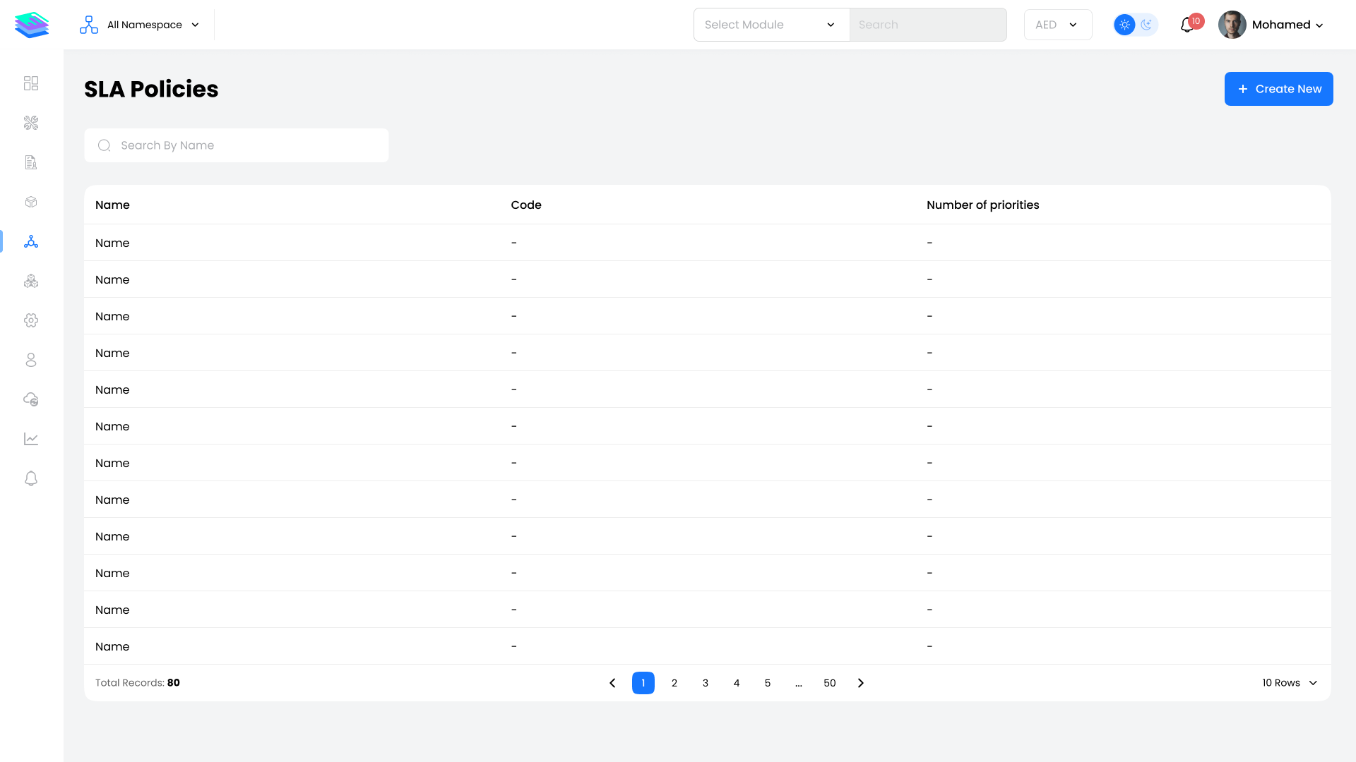Click the stacked-layers app logo
The height and width of the screenshot is (762, 1356).
point(32,25)
